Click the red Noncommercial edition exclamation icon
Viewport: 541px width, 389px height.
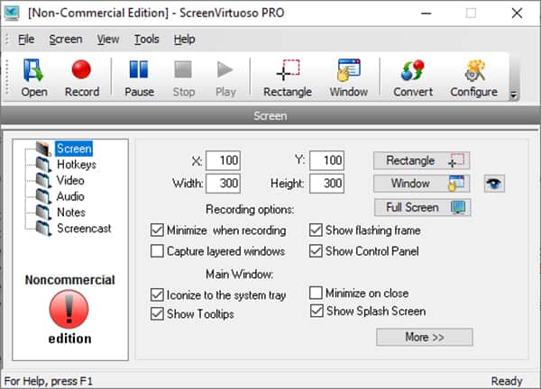click(x=69, y=309)
